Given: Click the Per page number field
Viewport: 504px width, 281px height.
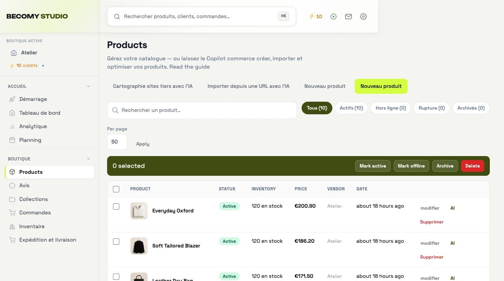Looking at the screenshot, I should point(117,142).
